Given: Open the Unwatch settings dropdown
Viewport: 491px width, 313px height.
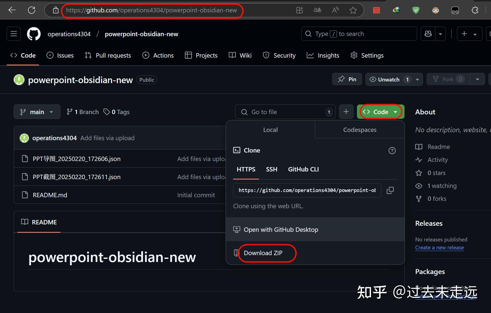Looking at the screenshot, I should (417, 79).
